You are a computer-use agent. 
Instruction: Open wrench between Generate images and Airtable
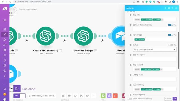point(102,40)
